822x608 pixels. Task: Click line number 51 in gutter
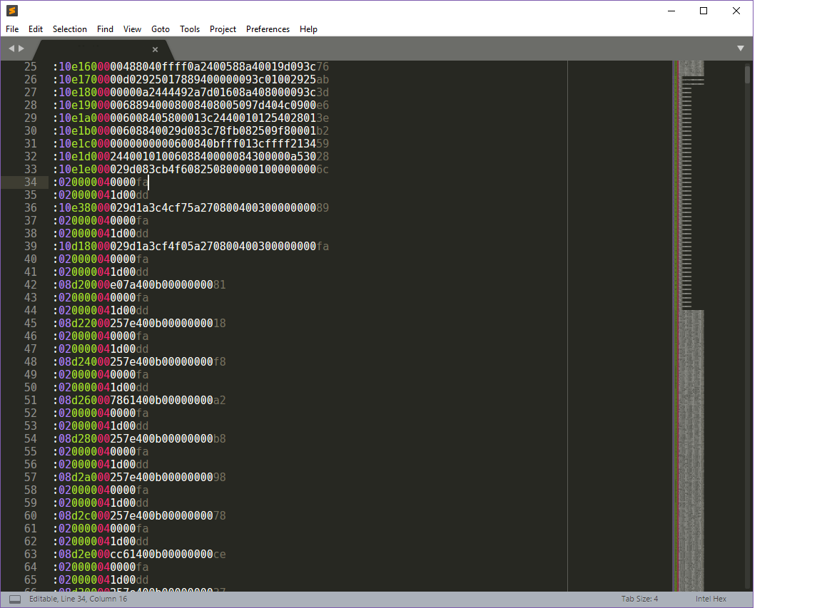31,400
